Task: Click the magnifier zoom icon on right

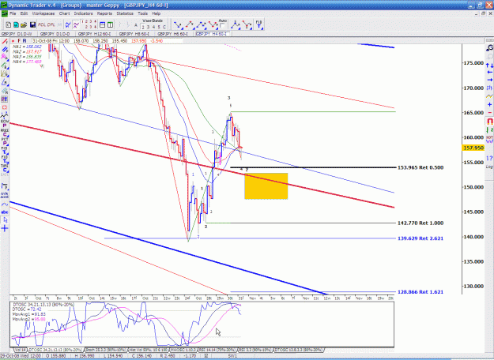Action: 489,48
